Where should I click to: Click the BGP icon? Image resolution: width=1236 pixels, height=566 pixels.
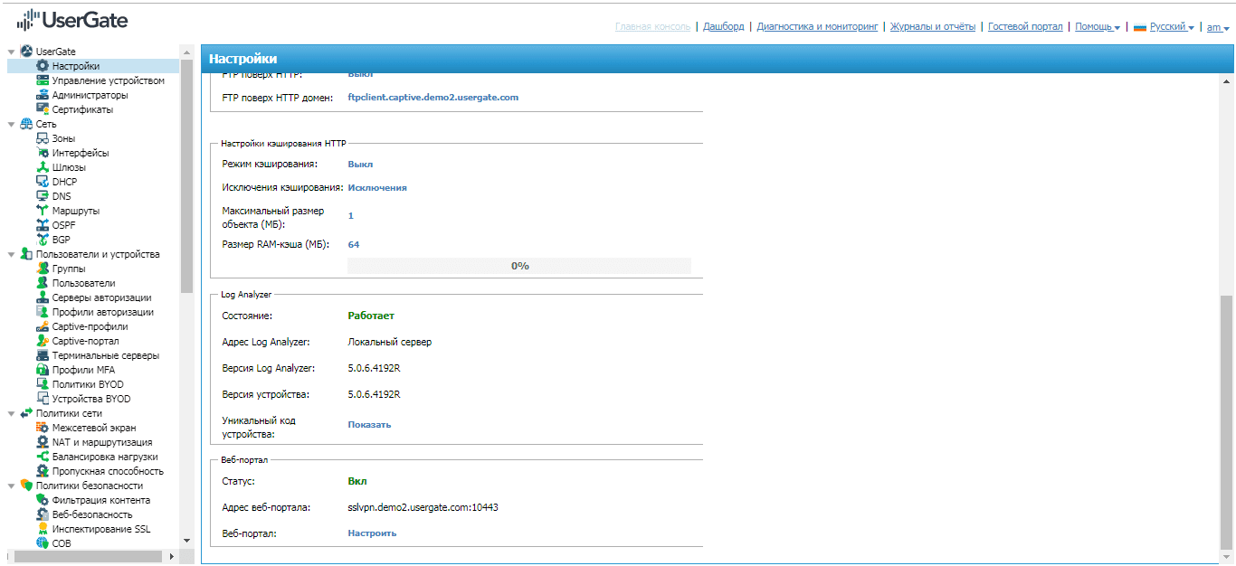point(43,240)
